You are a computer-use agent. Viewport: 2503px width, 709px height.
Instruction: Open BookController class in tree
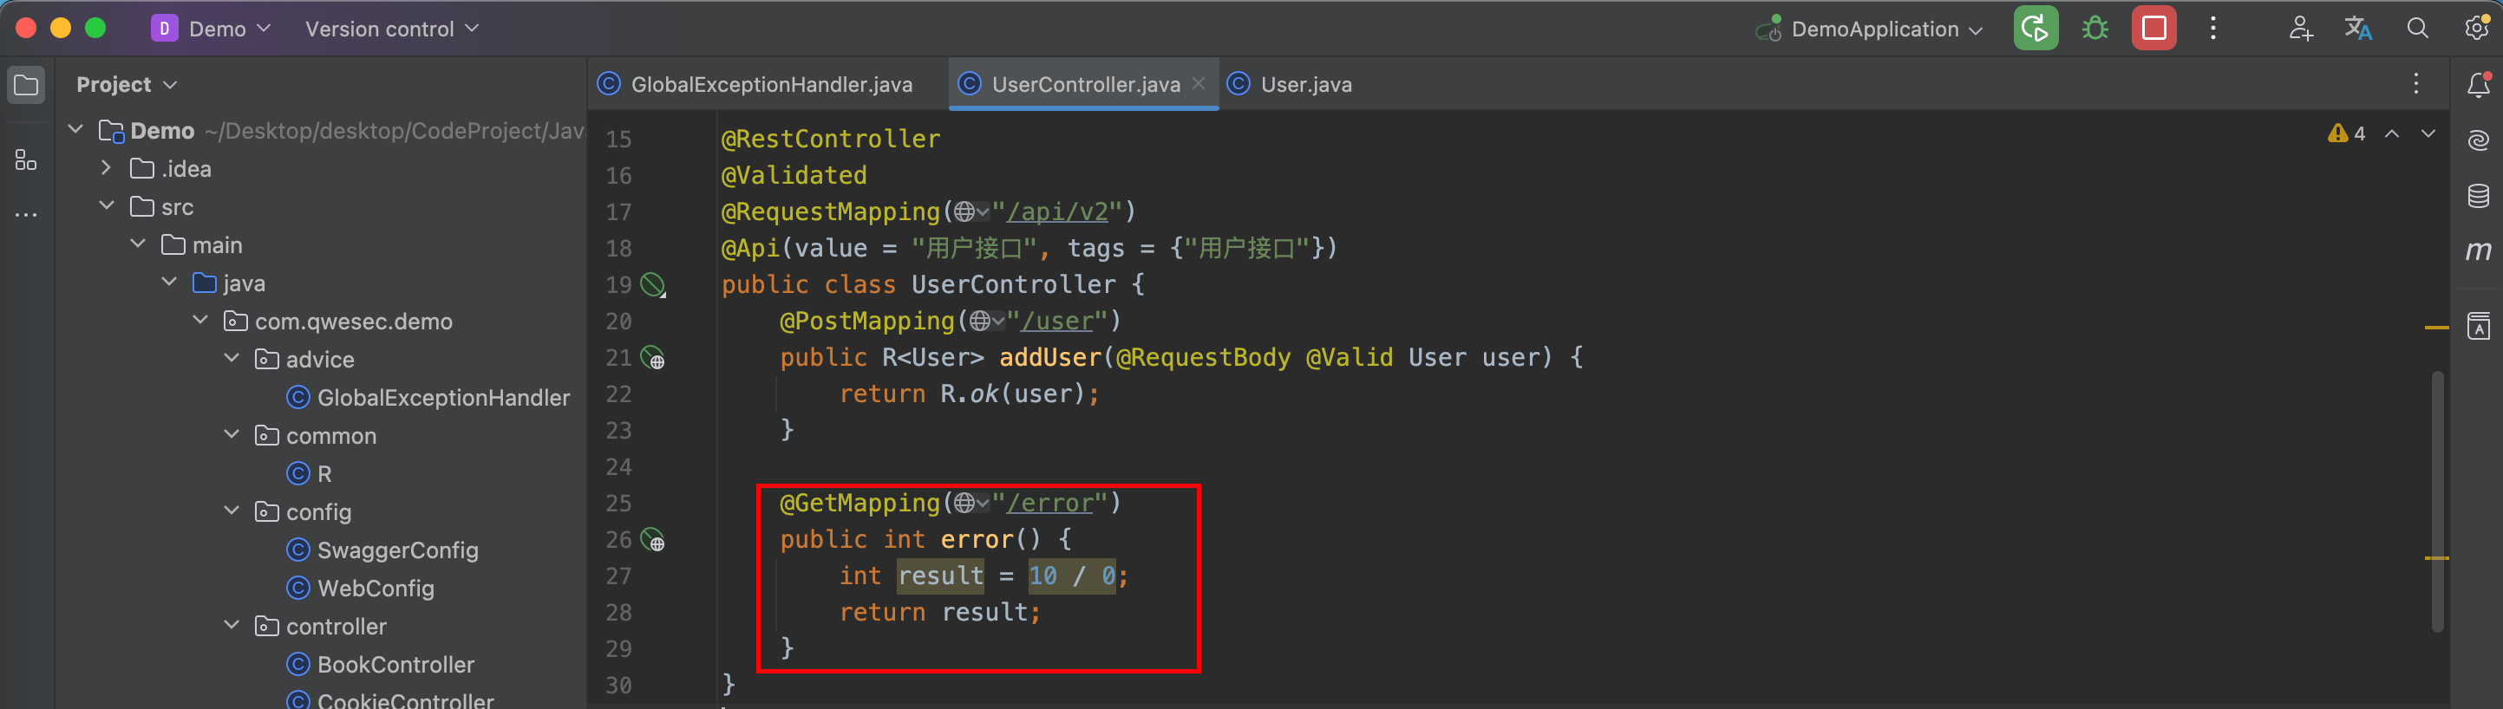380,664
